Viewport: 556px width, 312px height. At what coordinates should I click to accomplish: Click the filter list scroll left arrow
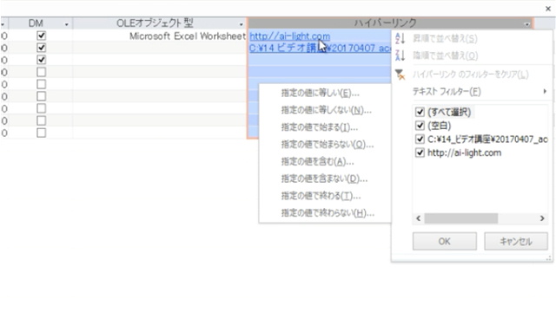coord(419,218)
